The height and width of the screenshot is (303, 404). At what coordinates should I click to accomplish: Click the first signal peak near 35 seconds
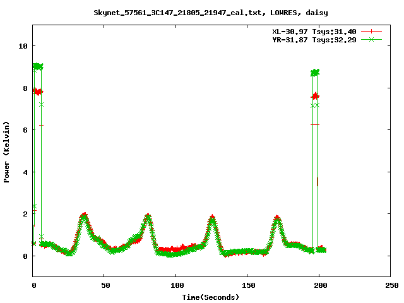(x=84, y=215)
